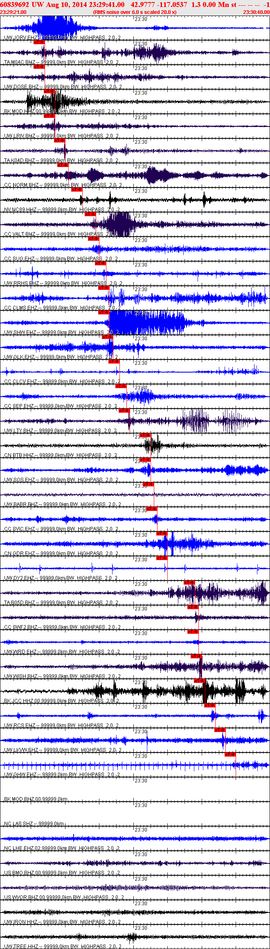Viewport: 270px width, 949px height.
Task: Click the event ID 60839692 in the header
Action: (x=14, y=5)
